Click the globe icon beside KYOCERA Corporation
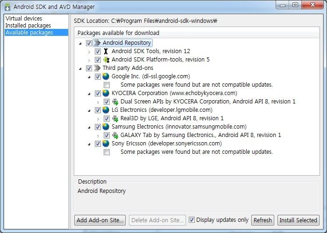 point(106,93)
